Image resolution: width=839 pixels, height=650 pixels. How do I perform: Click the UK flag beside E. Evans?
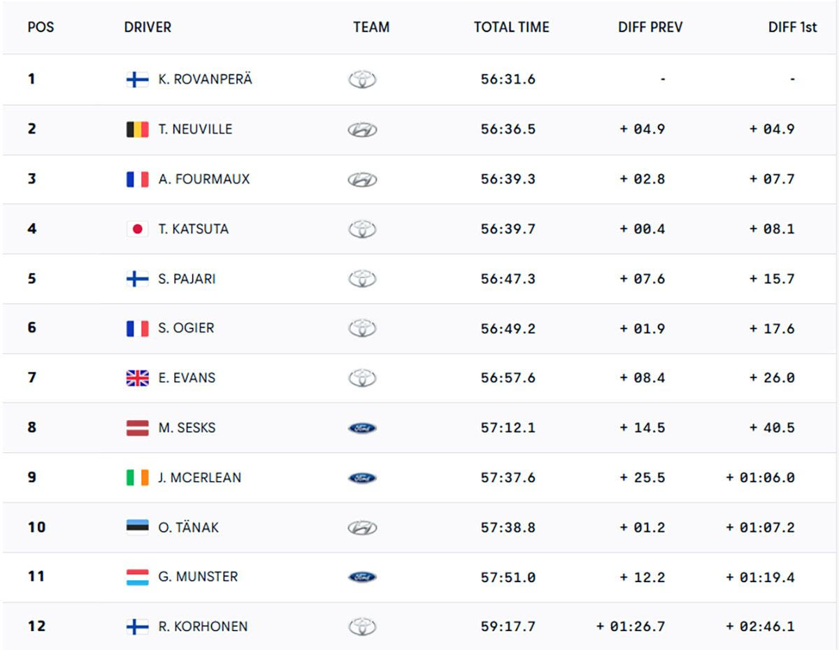coord(137,378)
